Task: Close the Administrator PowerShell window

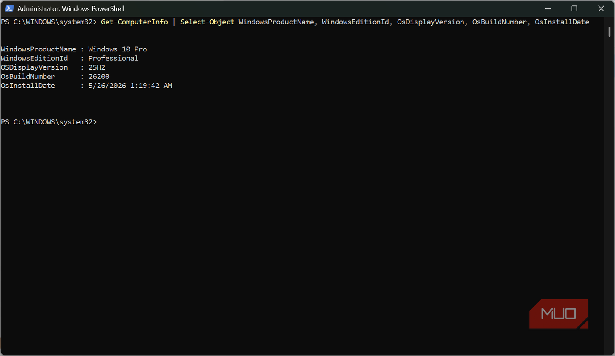Action: (x=601, y=8)
